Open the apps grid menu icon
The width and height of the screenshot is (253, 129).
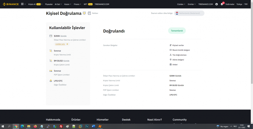point(22,4)
